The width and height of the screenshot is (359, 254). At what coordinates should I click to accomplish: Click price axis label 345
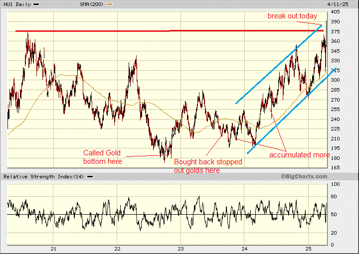click(x=336, y=51)
